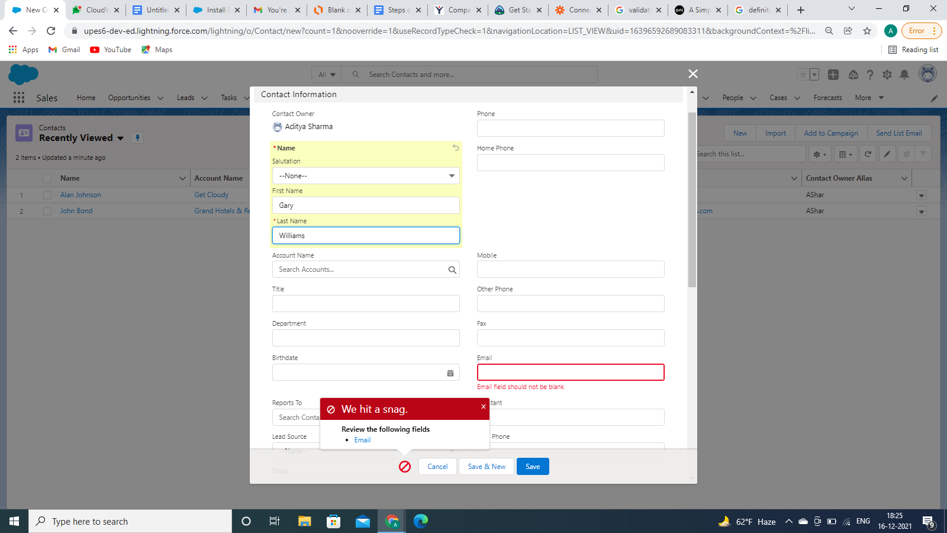Open list view controls gear dropdown
The height and width of the screenshot is (533, 947).
(820, 154)
